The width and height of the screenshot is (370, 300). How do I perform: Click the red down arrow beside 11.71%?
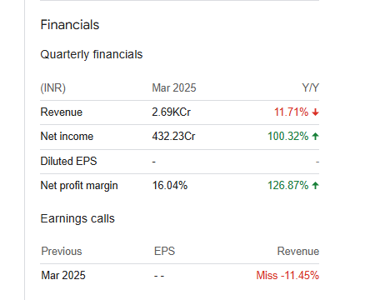tap(315, 112)
